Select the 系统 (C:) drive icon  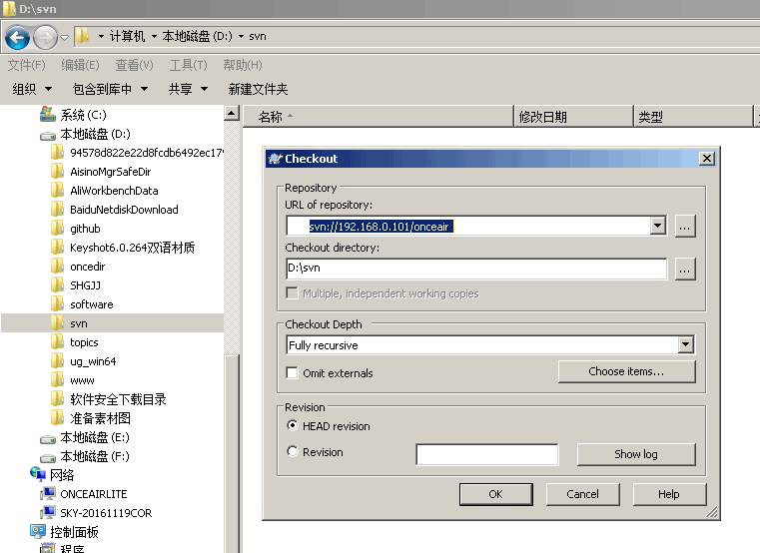coord(47,115)
